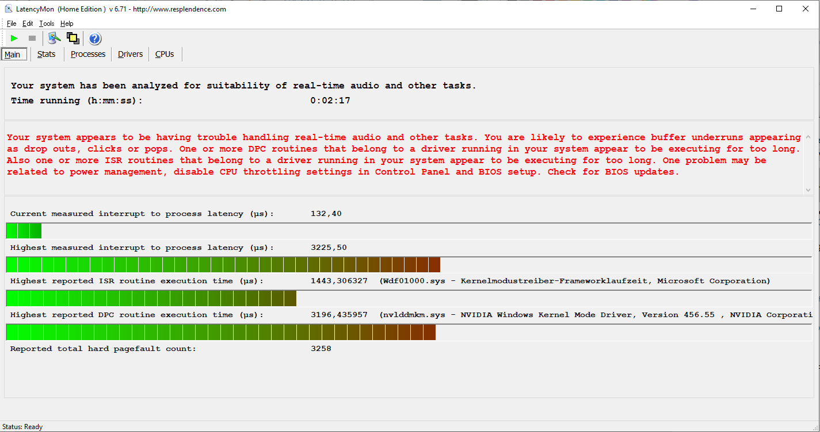Click the 'Highest reported DPC routine execution time' label
Screen dimensions: 820x432
[x=137, y=315]
